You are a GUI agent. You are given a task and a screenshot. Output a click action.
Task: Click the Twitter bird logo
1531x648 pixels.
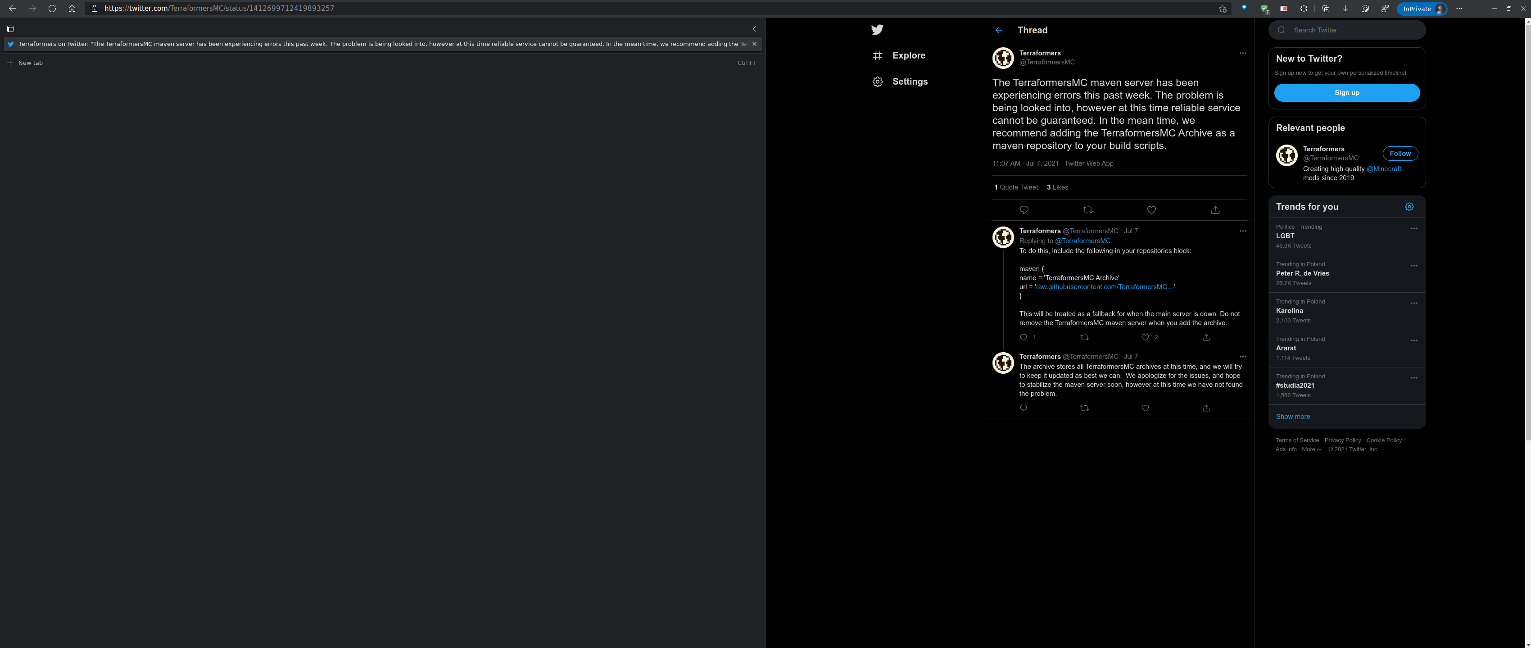(878, 29)
